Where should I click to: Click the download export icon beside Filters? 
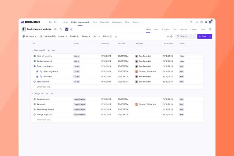tap(116, 36)
